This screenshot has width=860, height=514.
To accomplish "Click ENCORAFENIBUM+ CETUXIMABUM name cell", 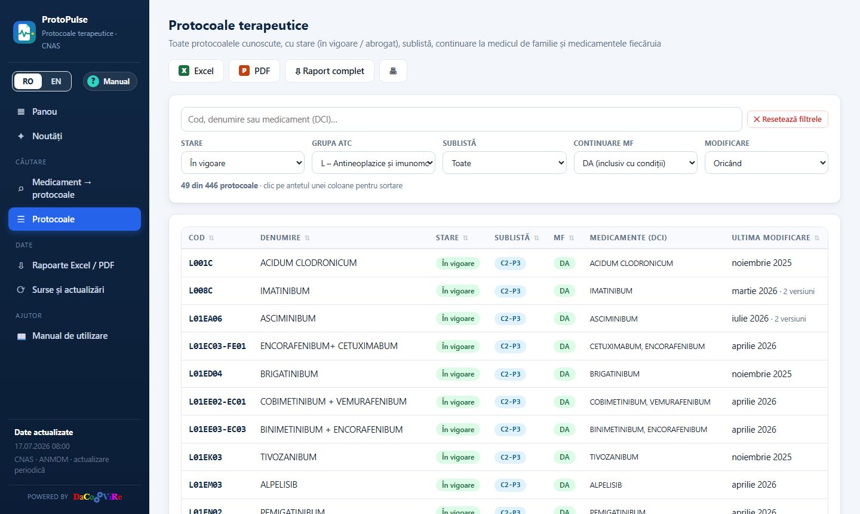I will 329,346.
